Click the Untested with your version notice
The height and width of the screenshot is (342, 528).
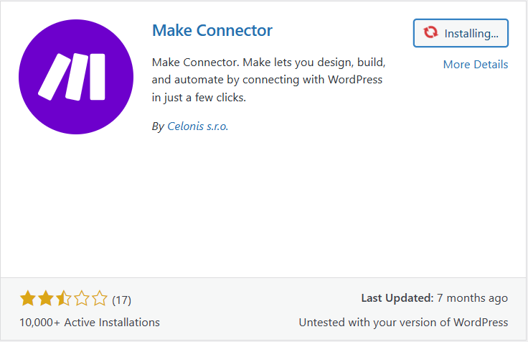tap(403, 323)
